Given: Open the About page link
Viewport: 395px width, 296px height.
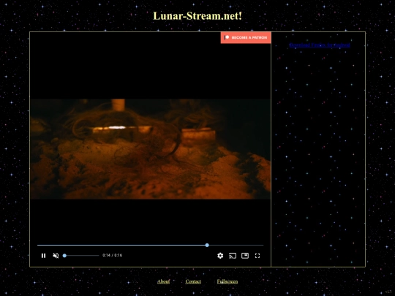Looking at the screenshot, I should coord(164,281).
